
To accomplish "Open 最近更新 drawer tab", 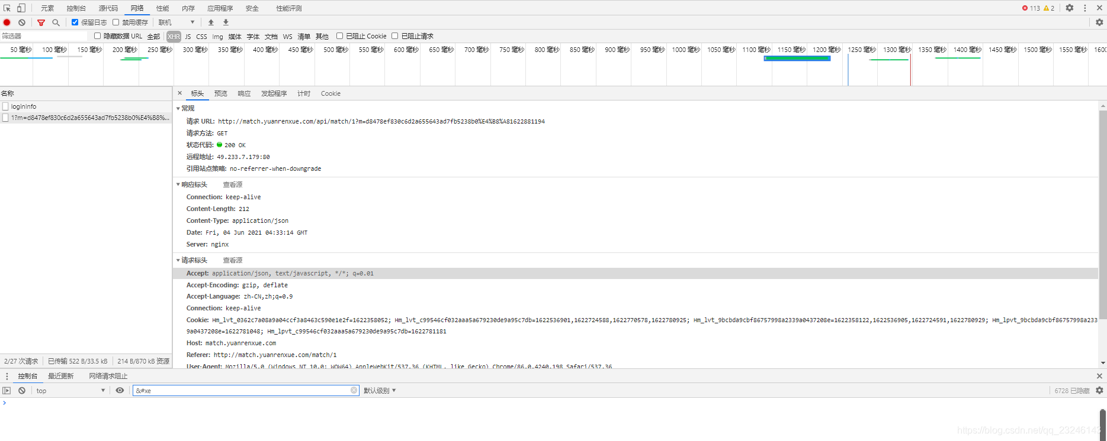I will 61,376.
